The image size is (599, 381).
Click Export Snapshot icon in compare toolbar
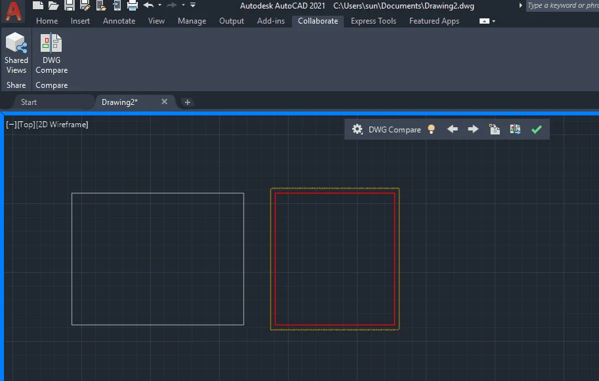click(x=515, y=129)
